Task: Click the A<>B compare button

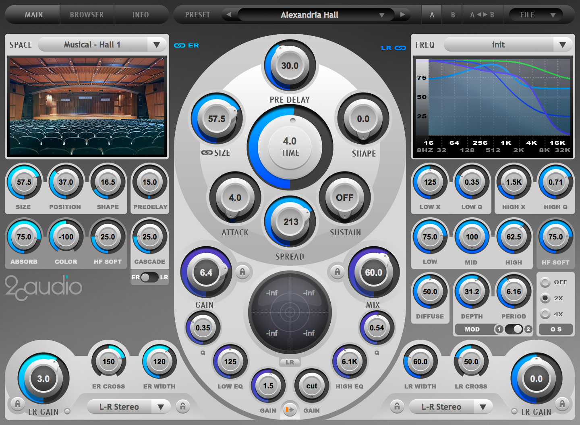Action: click(x=482, y=15)
